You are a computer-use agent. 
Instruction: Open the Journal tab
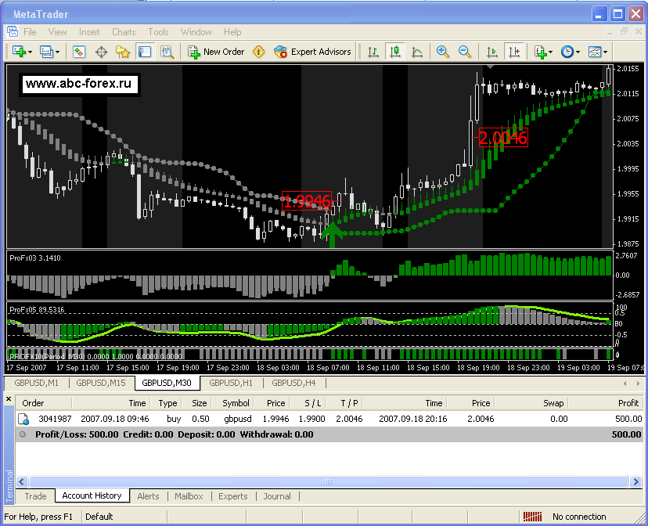tap(277, 495)
